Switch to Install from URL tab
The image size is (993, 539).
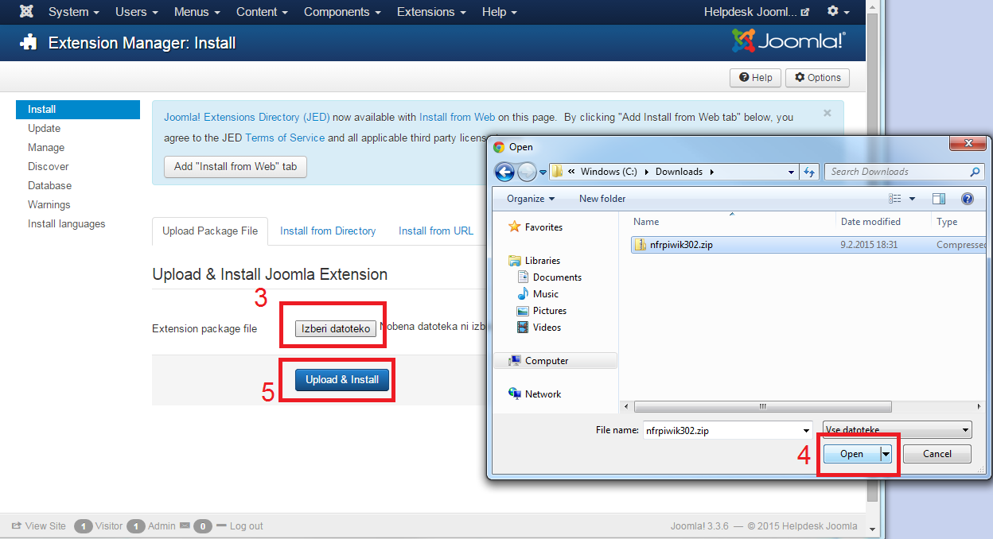coord(436,231)
